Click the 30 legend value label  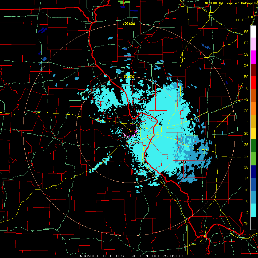point(246,133)
